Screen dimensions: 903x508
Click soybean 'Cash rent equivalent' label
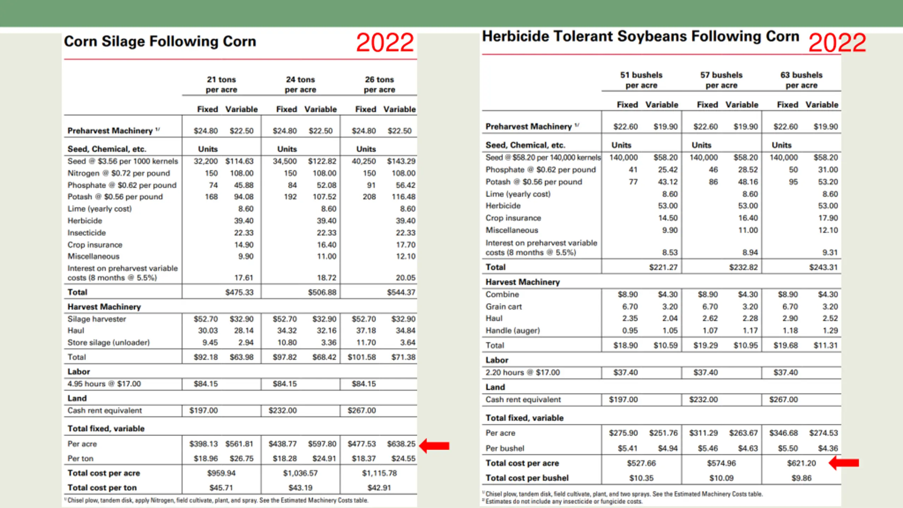coord(523,400)
